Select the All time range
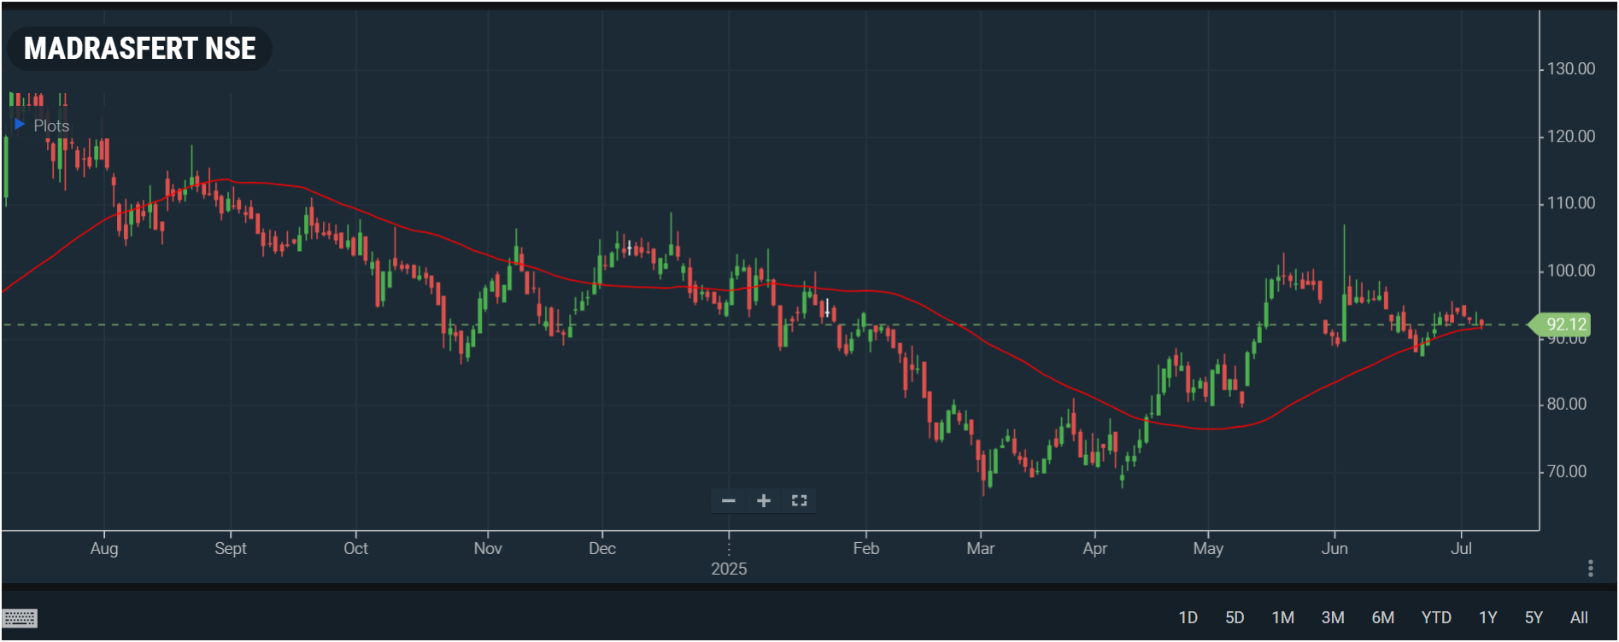The height and width of the screenshot is (642, 1619). (x=1579, y=617)
